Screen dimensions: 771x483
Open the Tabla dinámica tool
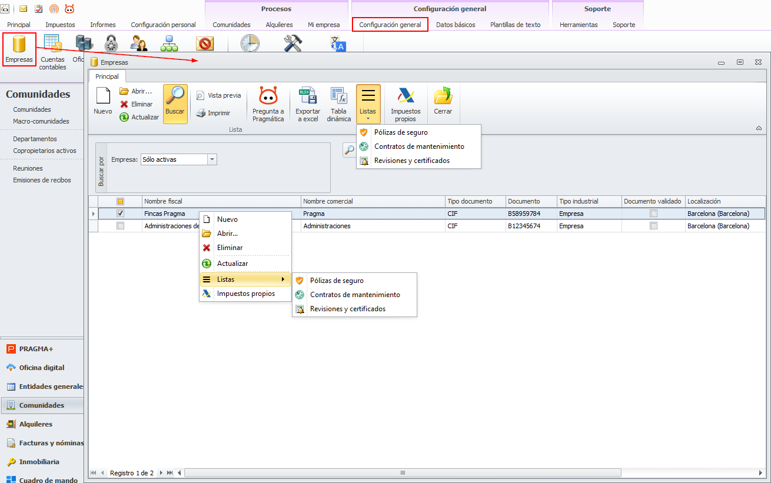338,97
